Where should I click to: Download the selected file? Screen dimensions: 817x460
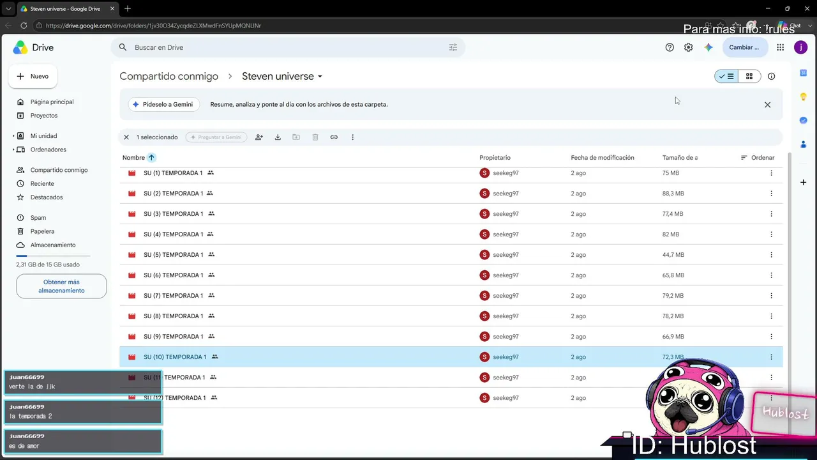pos(278,137)
